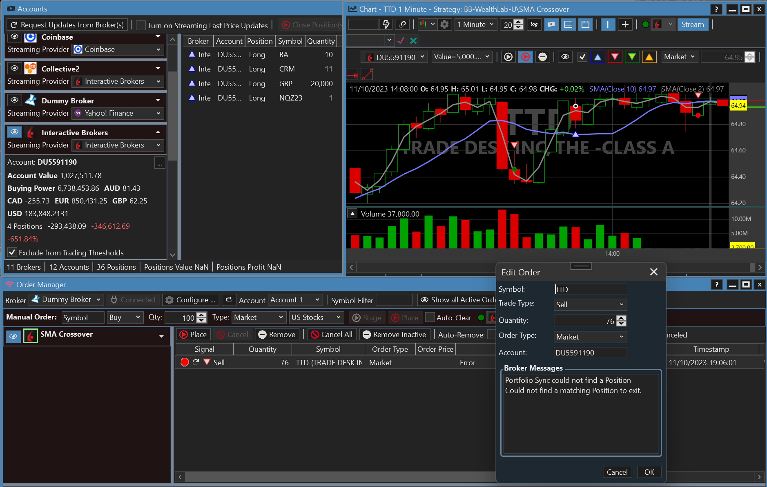
Task: Click the crosshair plus icon in the chart toolbar
Action: 625,25
